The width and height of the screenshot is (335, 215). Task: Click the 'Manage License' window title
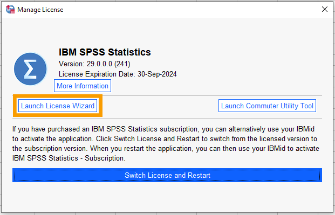(40, 10)
